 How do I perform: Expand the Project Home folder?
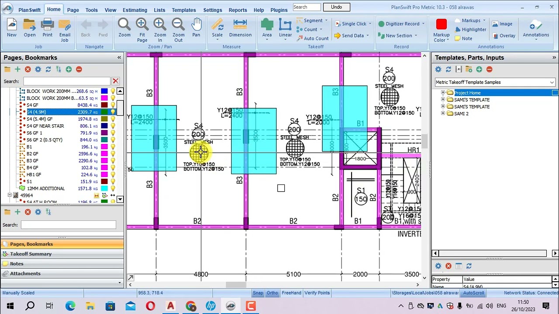point(443,93)
